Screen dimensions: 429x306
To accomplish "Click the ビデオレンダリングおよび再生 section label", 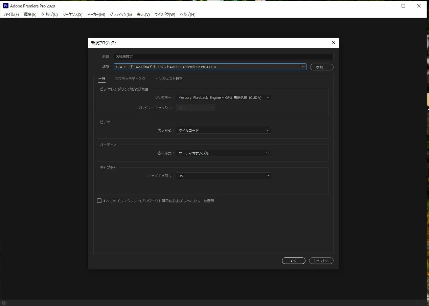I will tap(124, 89).
